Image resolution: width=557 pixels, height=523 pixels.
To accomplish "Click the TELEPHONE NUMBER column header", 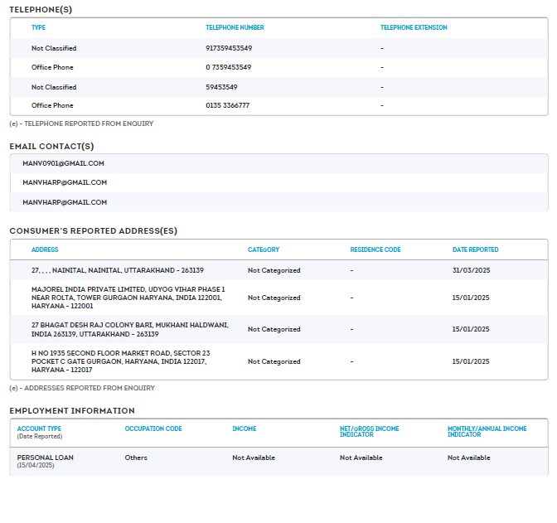I will (235, 27).
